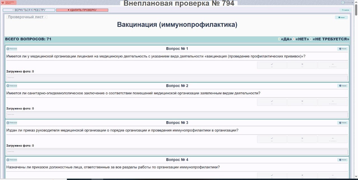
Task: Open 'Норма' reference for Вопрос № 3
Action: tap(343, 123)
